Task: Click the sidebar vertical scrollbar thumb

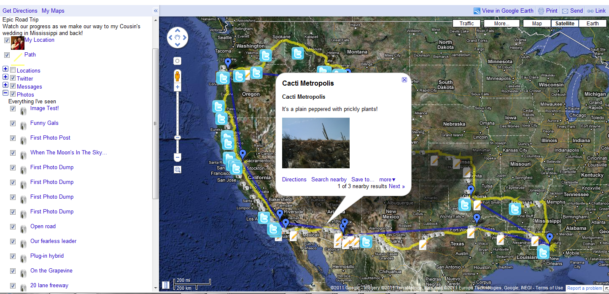Action: [156, 123]
